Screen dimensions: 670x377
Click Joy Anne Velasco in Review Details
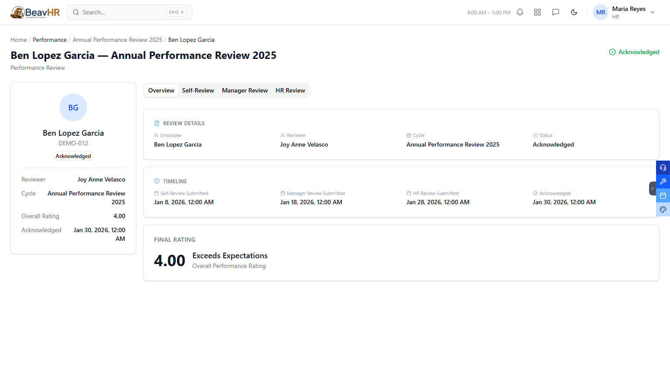pos(304,144)
